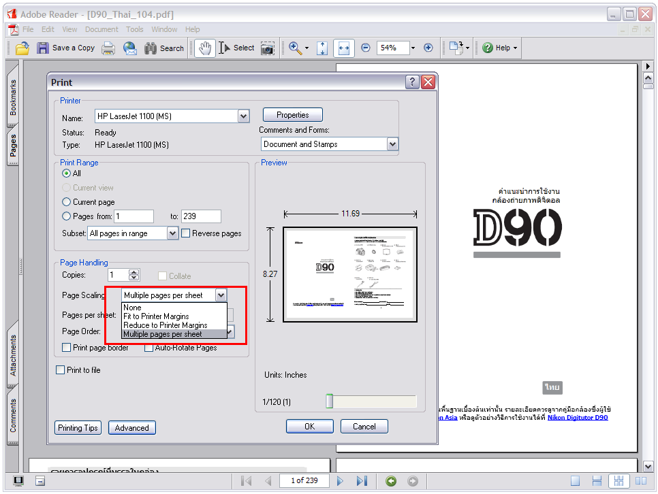Click the Print dialog question mark help
Screen dimensions: 658x494
tap(412, 82)
